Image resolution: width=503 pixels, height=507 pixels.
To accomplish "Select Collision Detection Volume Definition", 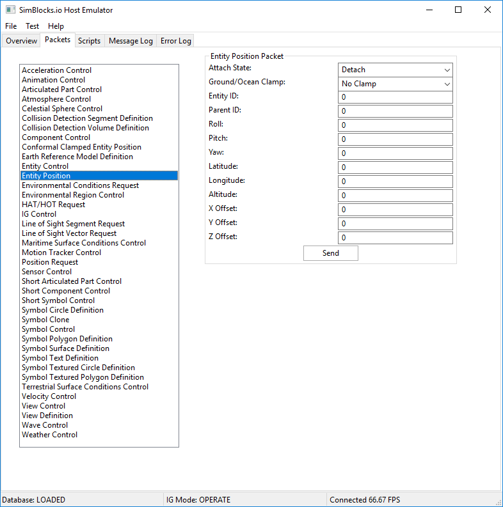I will 99,128.
